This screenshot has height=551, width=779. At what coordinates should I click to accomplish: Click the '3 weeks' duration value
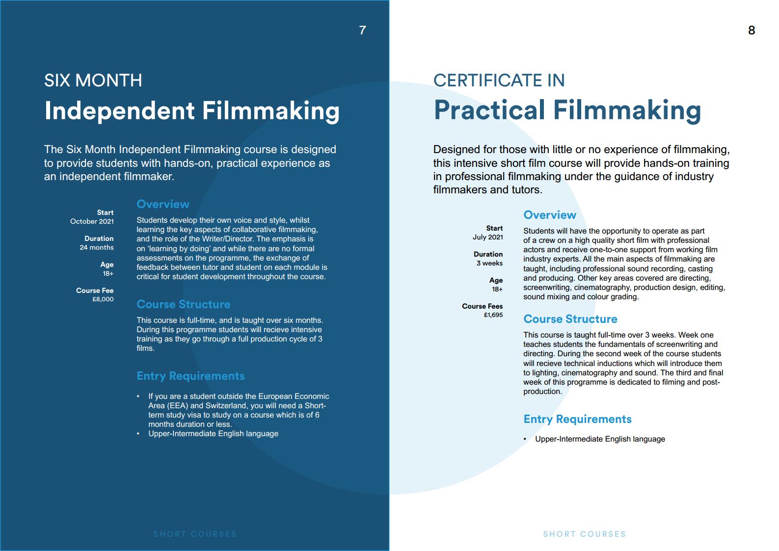click(x=489, y=263)
